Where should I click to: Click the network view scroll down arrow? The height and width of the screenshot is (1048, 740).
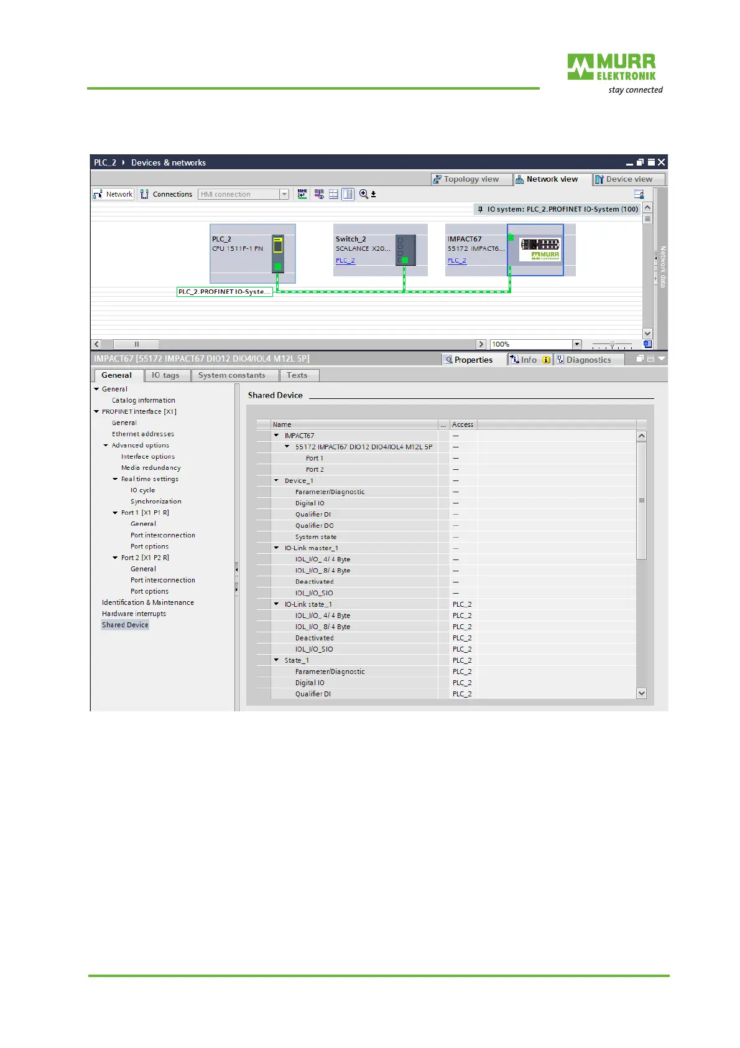click(647, 334)
